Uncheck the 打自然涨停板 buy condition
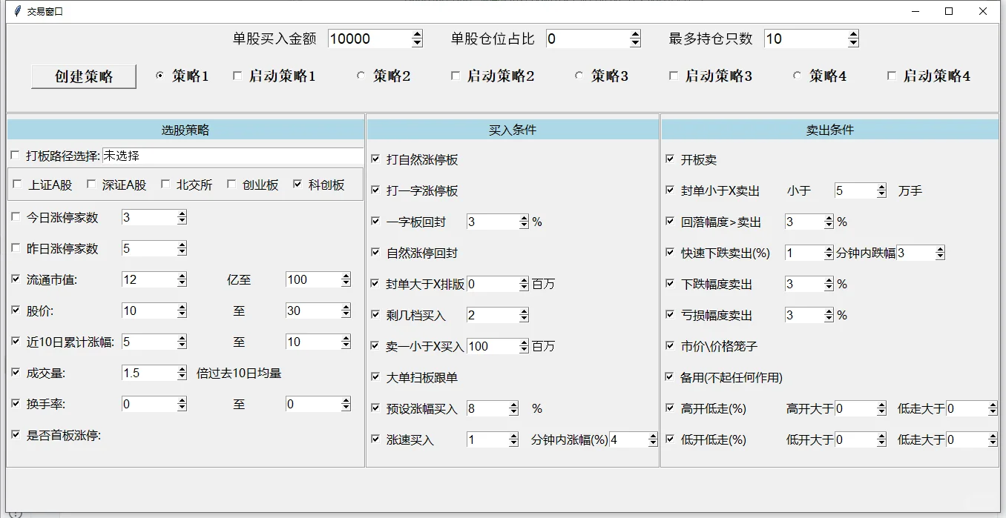The width and height of the screenshot is (1006, 518). pos(375,158)
